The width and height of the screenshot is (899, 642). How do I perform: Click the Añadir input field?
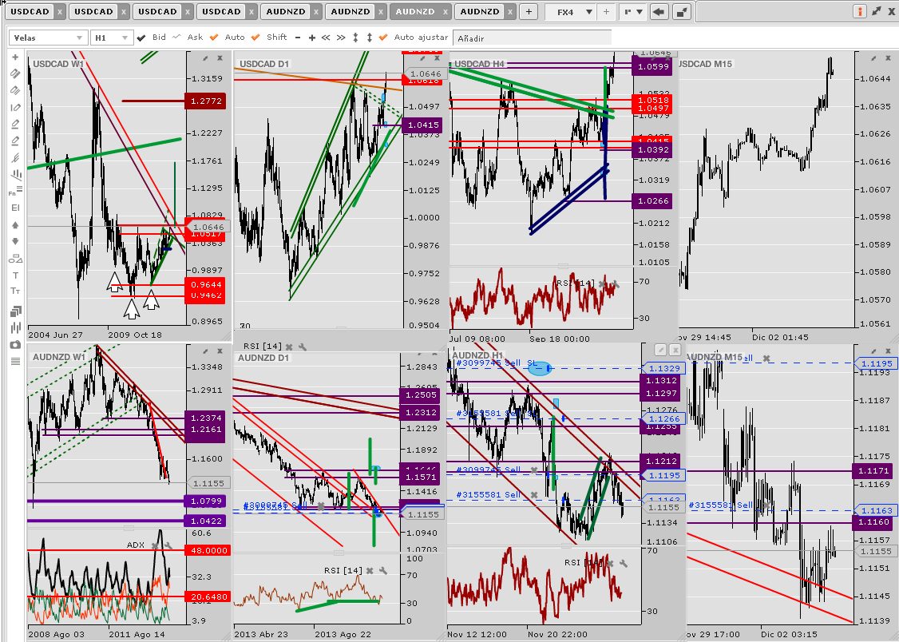[532, 38]
